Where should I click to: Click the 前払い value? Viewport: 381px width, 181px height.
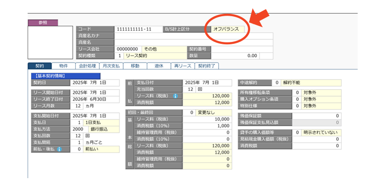pyautogui.click(x=101, y=149)
